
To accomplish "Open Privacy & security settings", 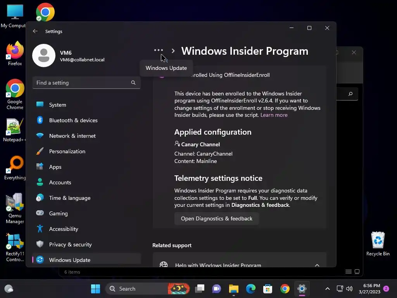I will [86, 244].
